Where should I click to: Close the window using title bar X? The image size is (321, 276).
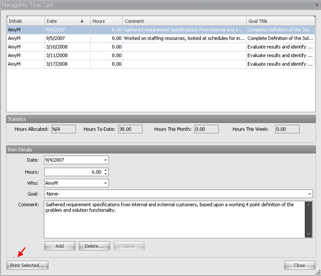(x=317, y=5)
